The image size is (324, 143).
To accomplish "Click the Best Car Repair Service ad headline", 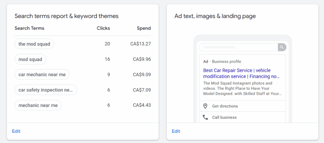I will tap(241, 73).
